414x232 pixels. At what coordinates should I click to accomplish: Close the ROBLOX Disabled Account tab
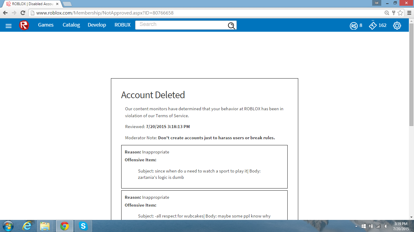[57, 4]
